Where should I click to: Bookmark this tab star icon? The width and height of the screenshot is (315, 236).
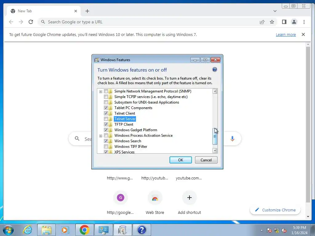[272, 22]
